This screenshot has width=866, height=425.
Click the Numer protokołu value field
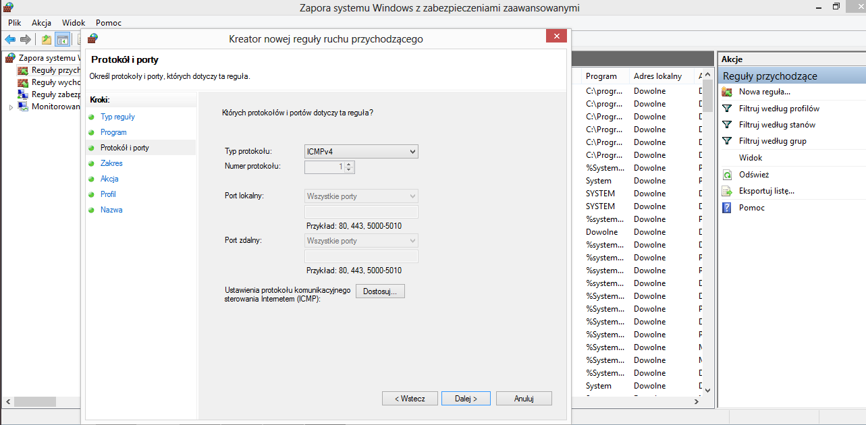(x=325, y=167)
